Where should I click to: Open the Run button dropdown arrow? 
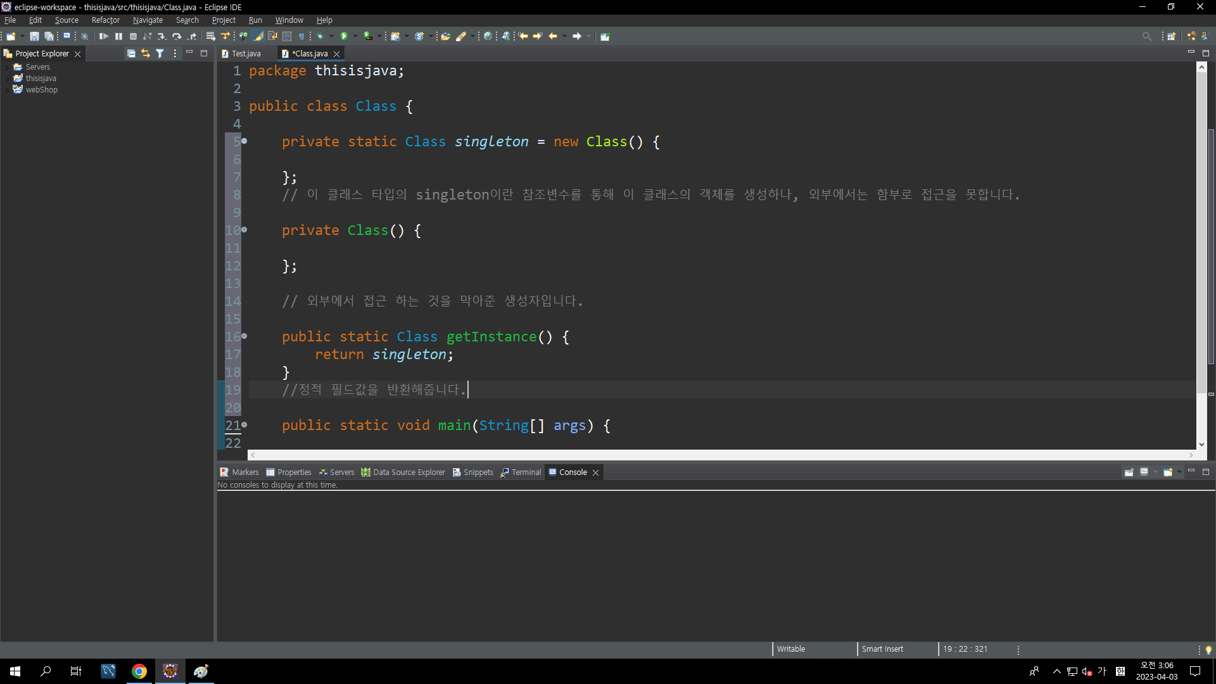pos(355,37)
